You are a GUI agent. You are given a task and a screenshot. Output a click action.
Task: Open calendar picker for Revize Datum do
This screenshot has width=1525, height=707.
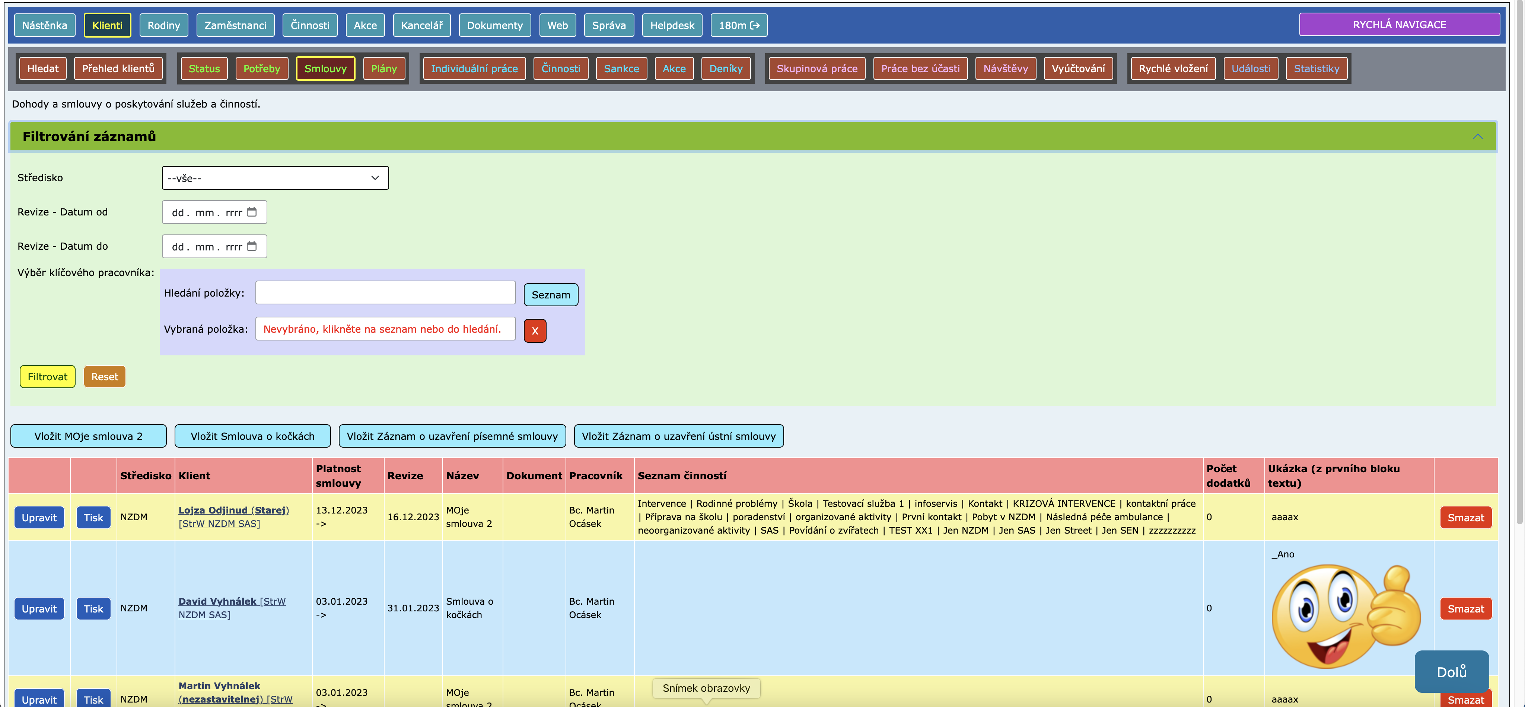click(252, 246)
